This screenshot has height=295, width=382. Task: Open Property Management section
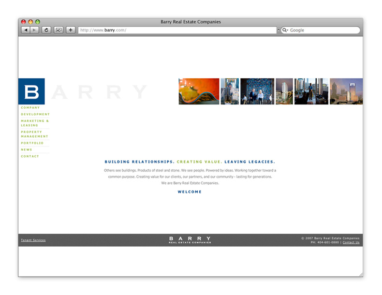[34, 134]
